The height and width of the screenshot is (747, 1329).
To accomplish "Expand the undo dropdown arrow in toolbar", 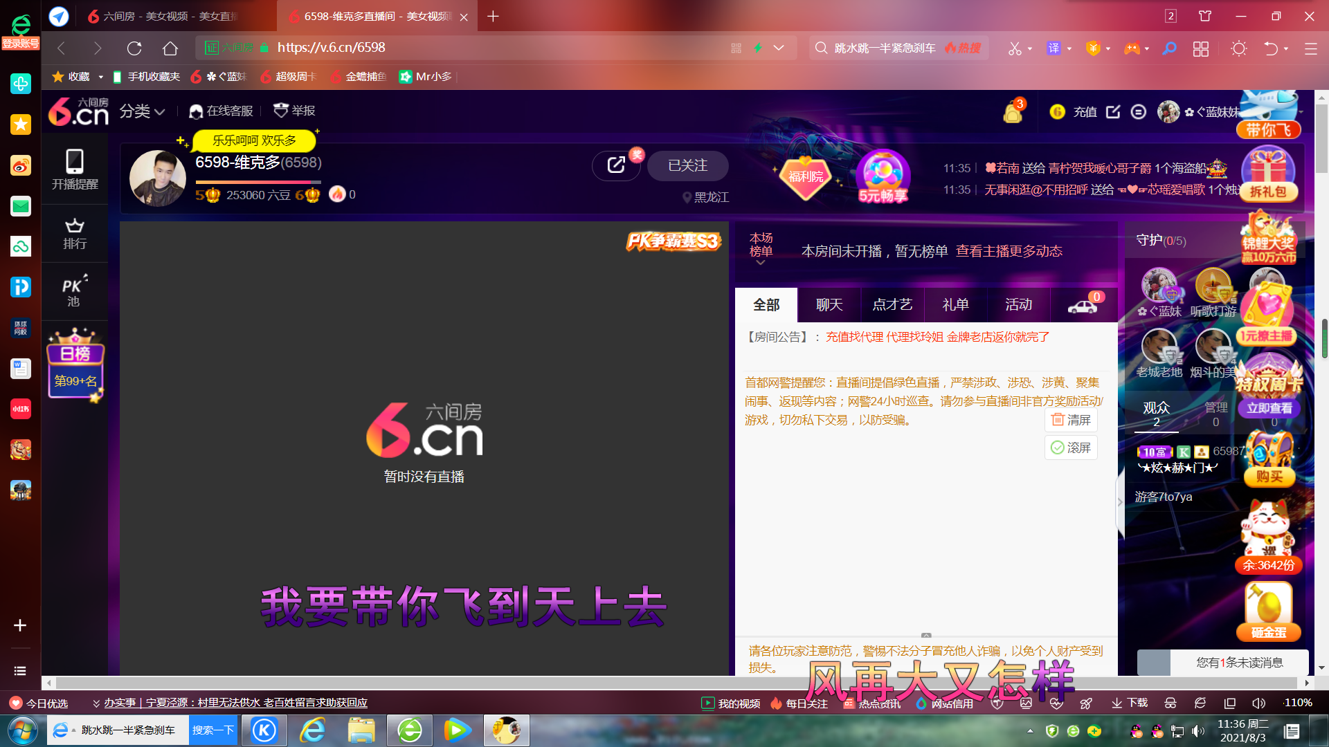I will [1287, 48].
